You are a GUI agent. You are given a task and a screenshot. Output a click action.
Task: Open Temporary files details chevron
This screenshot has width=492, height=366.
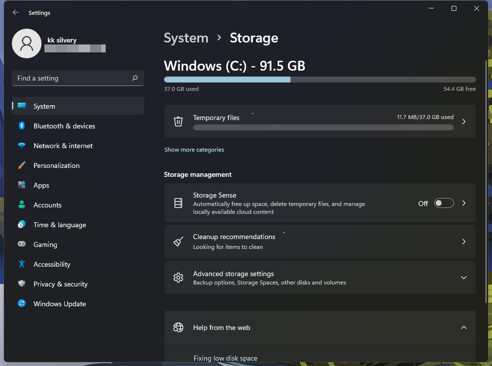tap(464, 122)
